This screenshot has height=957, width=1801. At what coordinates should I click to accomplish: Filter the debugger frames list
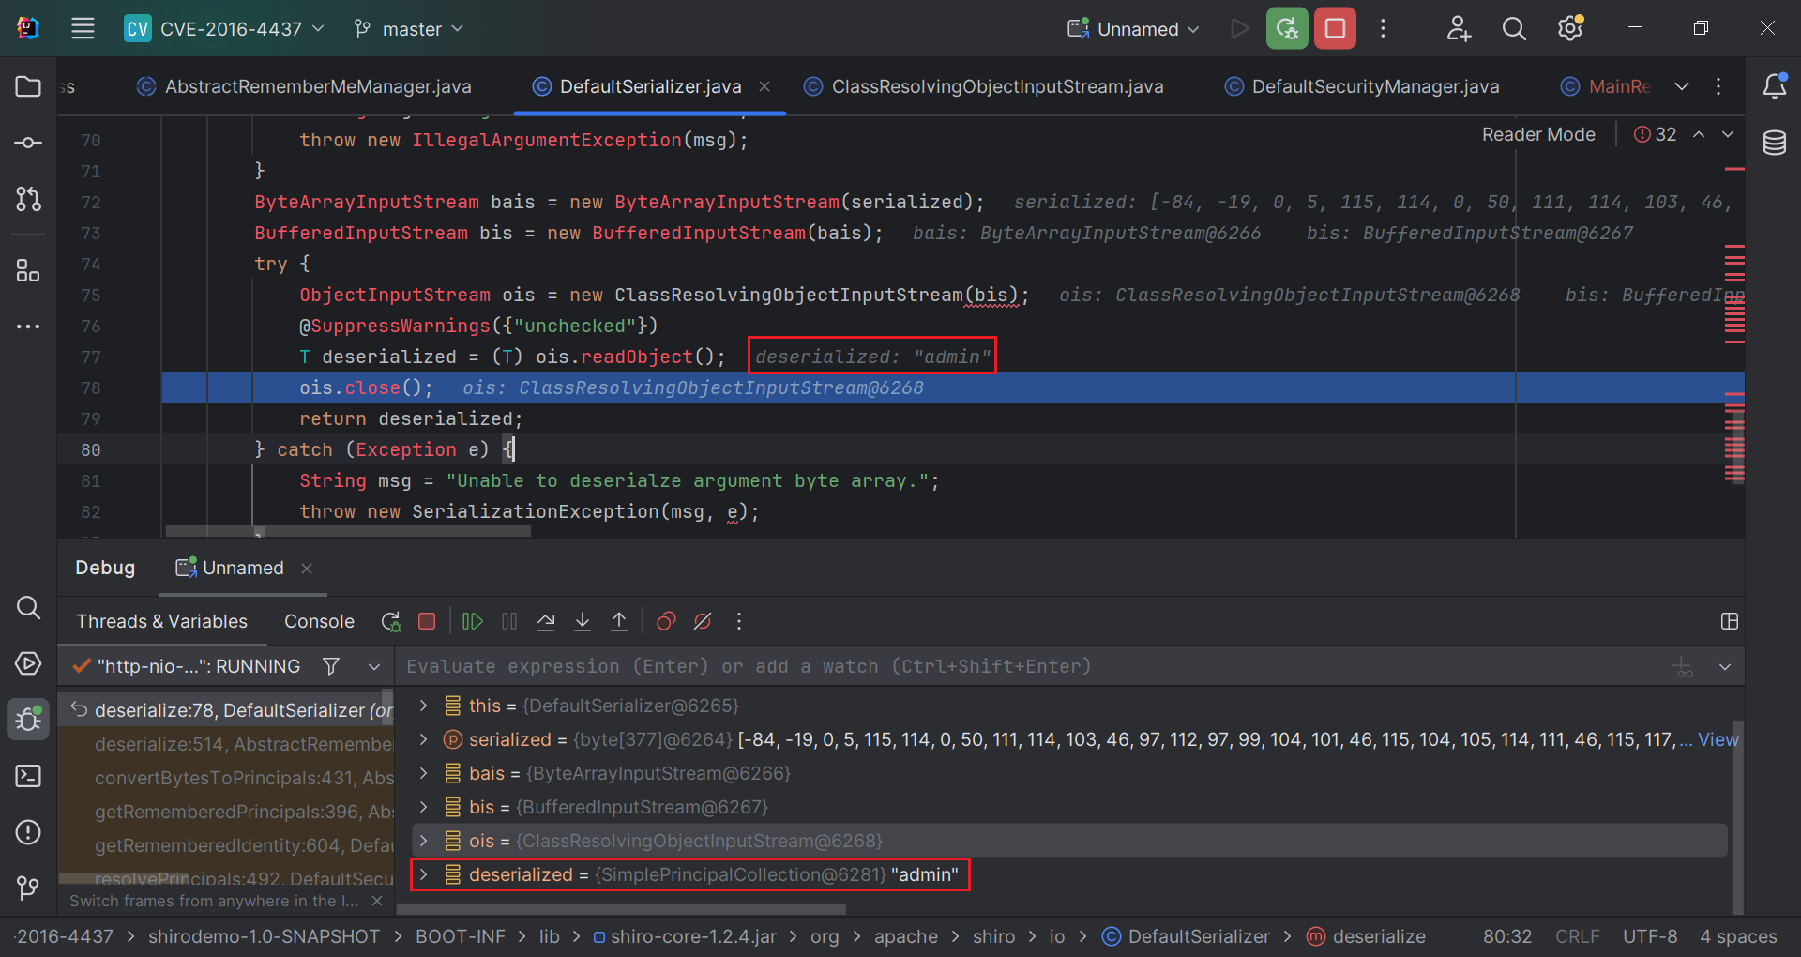(331, 666)
